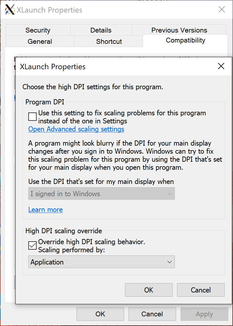This screenshot has height=326, width=233.
Task: Follow the Learn more link
Action: coord(45,210)
